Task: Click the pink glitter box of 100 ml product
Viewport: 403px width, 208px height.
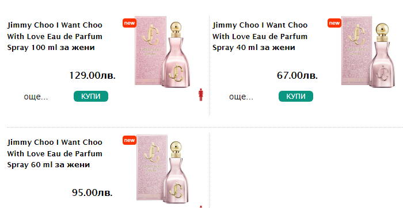Action: pyautogui.click(x=150, y=50)
